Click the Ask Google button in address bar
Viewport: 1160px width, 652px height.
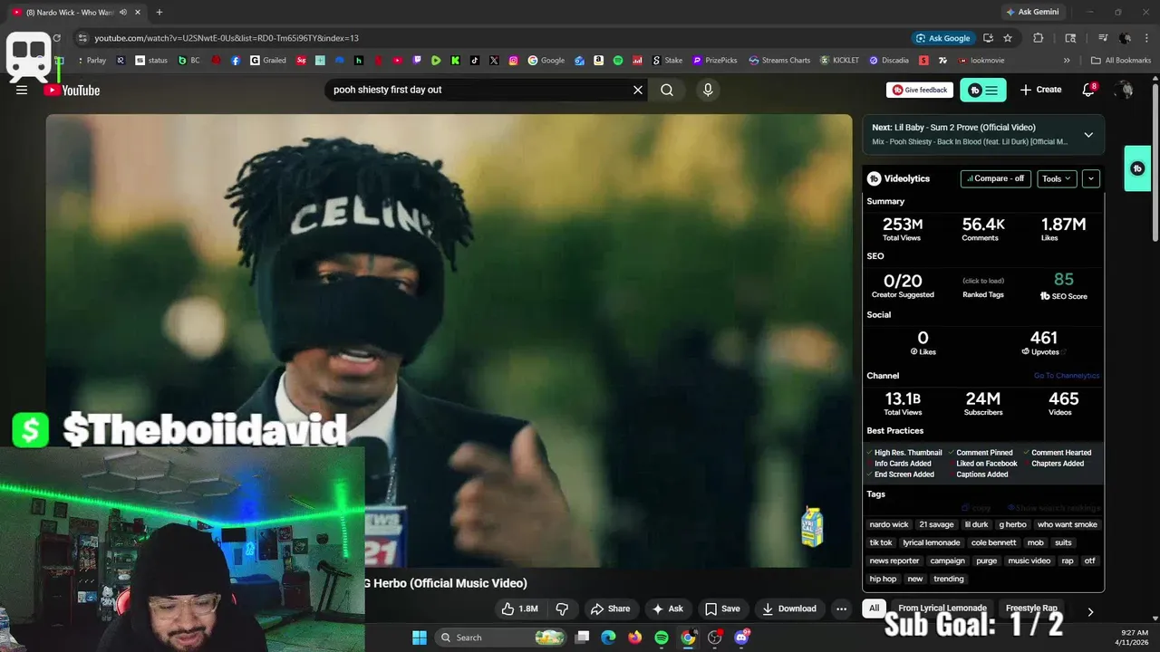click(x=942, y=38)
